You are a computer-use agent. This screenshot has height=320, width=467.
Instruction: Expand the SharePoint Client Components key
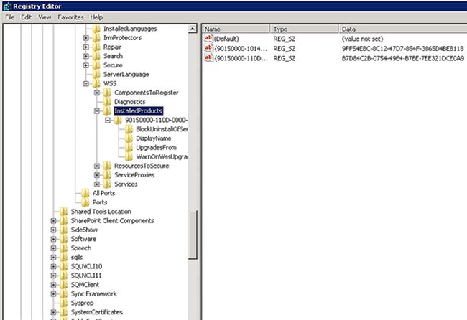tap(53, 221)
